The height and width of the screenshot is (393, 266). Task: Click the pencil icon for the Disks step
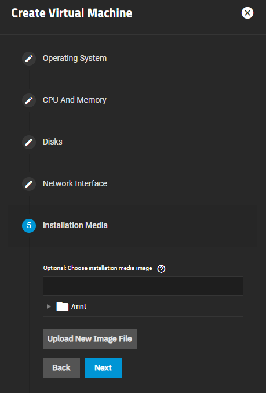pyautogui.click(x=29, y=142)
